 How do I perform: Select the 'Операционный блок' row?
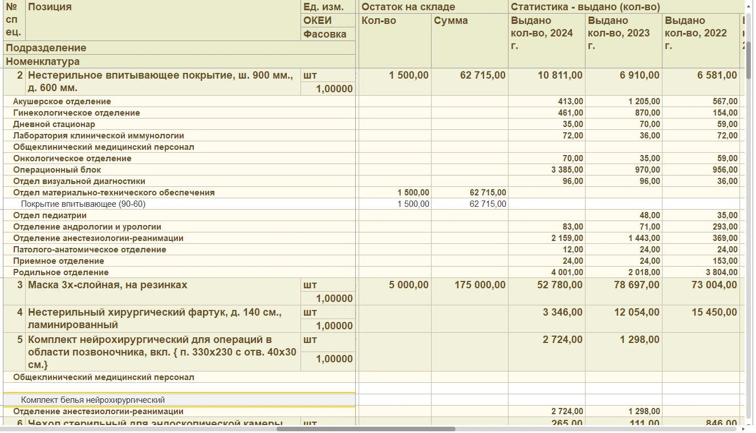pos(180,170)
